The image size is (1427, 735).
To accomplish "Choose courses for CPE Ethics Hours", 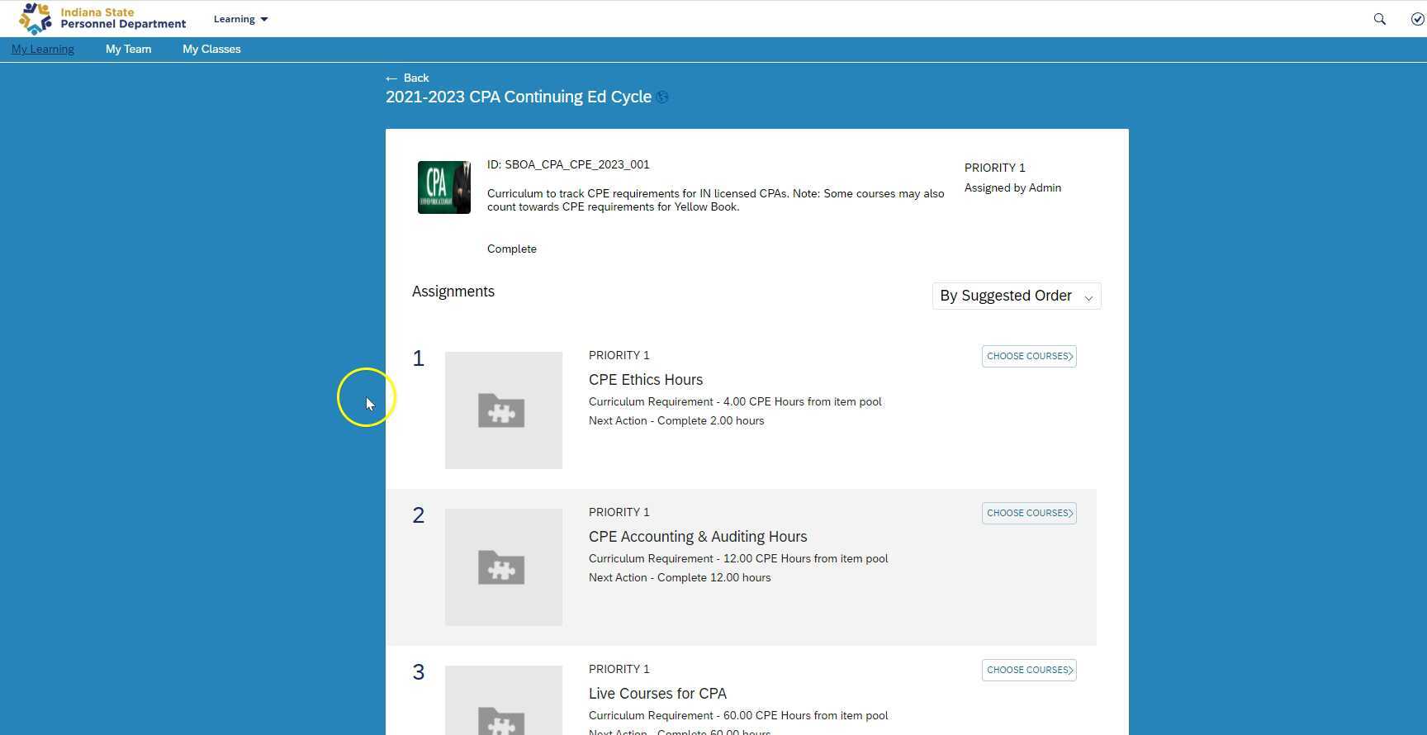I will (1028, 356).
